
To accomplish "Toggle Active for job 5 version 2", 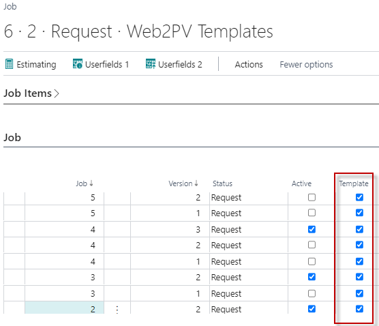I will point(312,197).
